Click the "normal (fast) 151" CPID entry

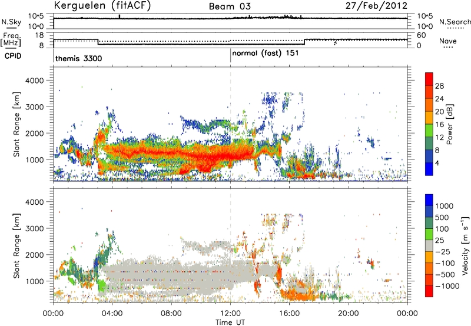point(266,53)
